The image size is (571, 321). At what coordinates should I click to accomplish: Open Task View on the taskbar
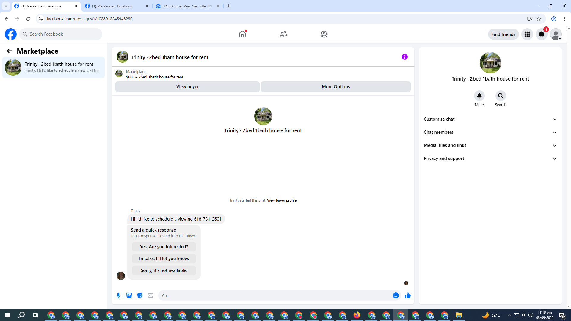(36, 315)
